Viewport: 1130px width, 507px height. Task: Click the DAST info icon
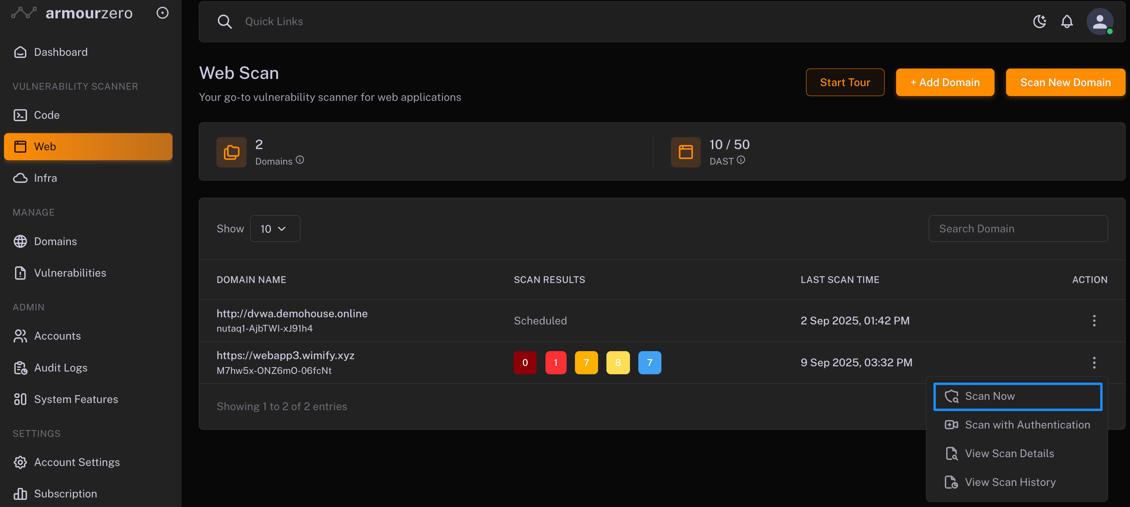tap(740, 160)
